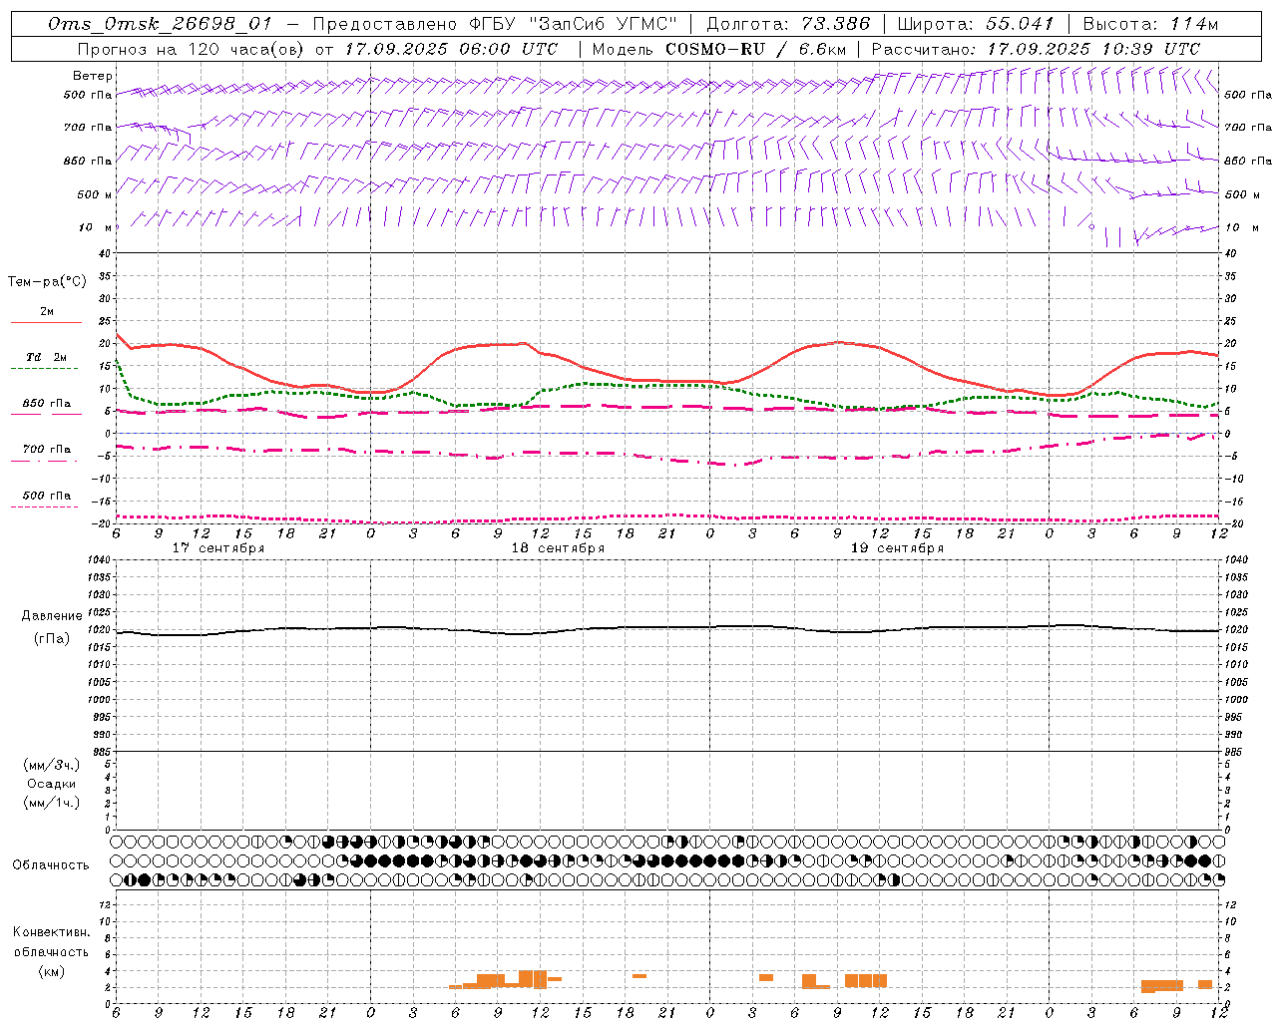The image size is (1277, 1021).
Task: Click the tallest orange convective cloud bar
Action: tap(533, 979)
